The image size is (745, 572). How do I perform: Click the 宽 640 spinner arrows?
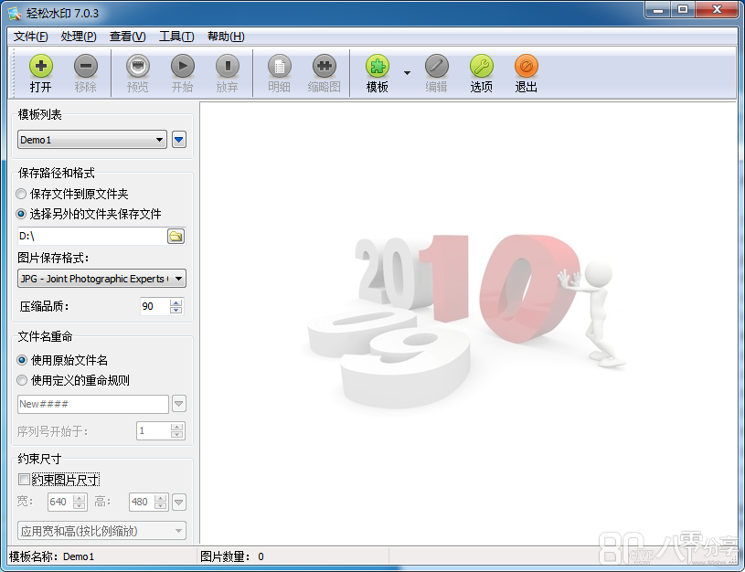(x=80, y=502)
